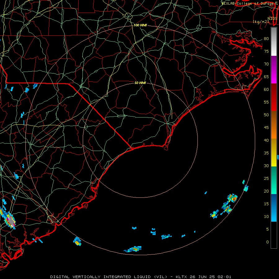Pick the blue-cyan segment of color bar
Viewport: 279px width, 279px height.
tap(274, 208)
